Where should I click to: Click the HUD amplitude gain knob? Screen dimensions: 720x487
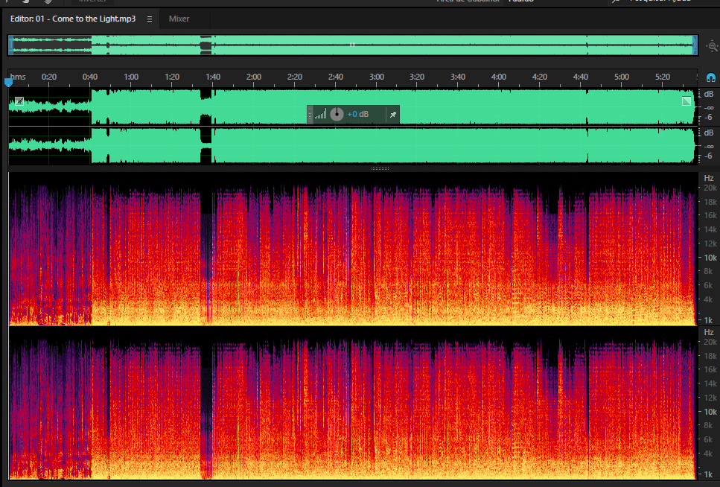tap(337, 114)
